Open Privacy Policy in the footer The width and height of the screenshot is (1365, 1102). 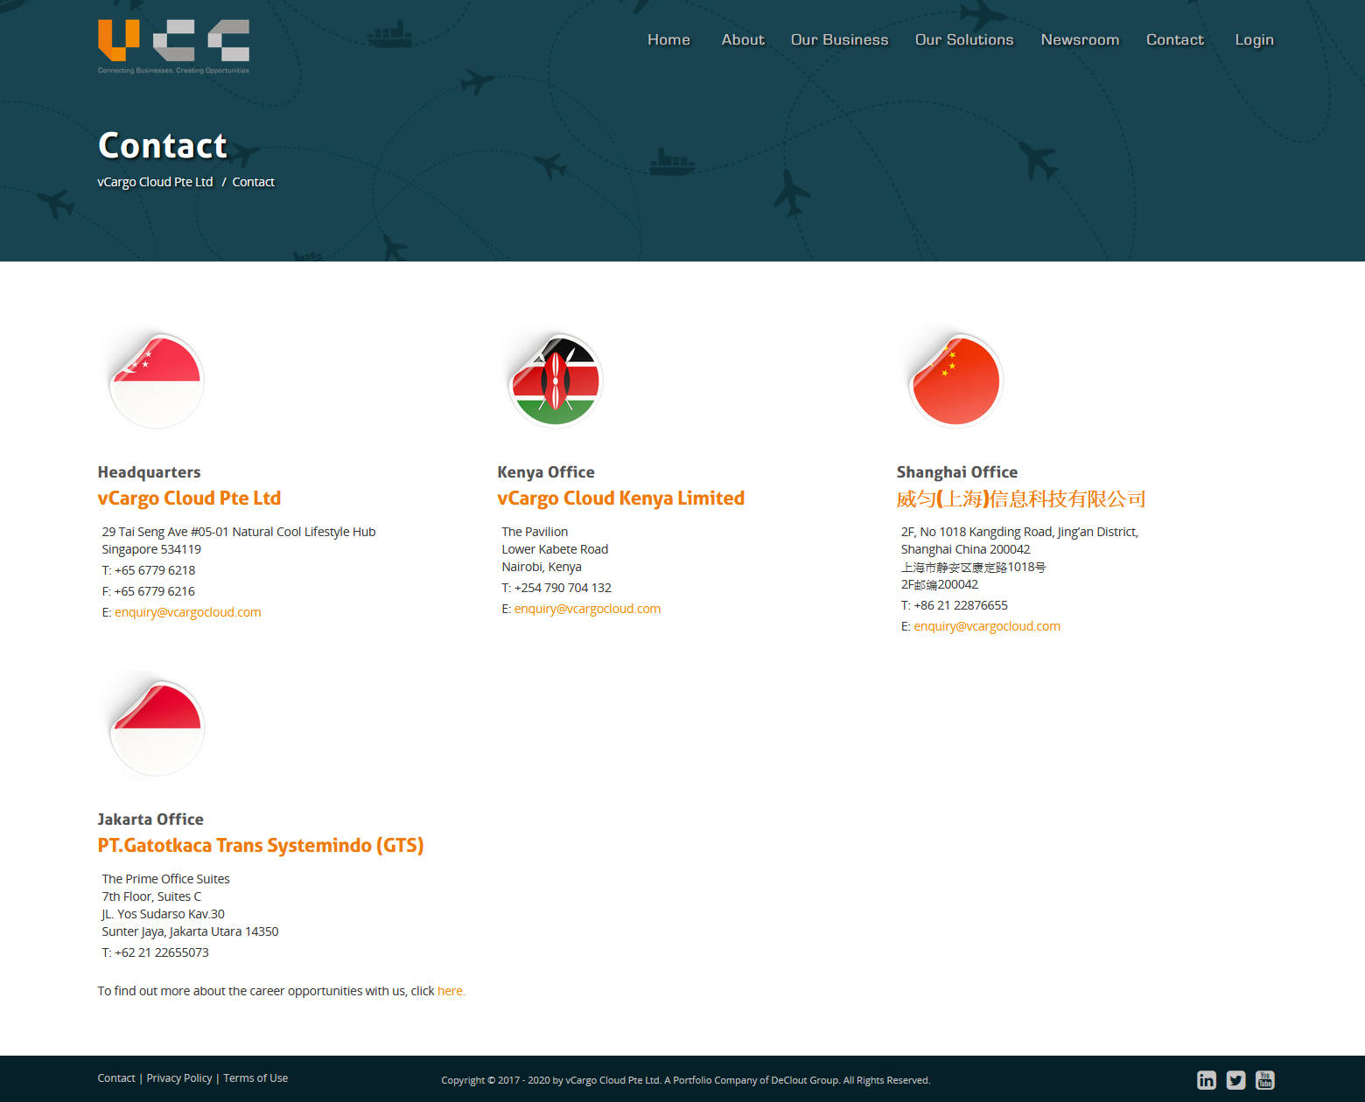pos(179,1078)
